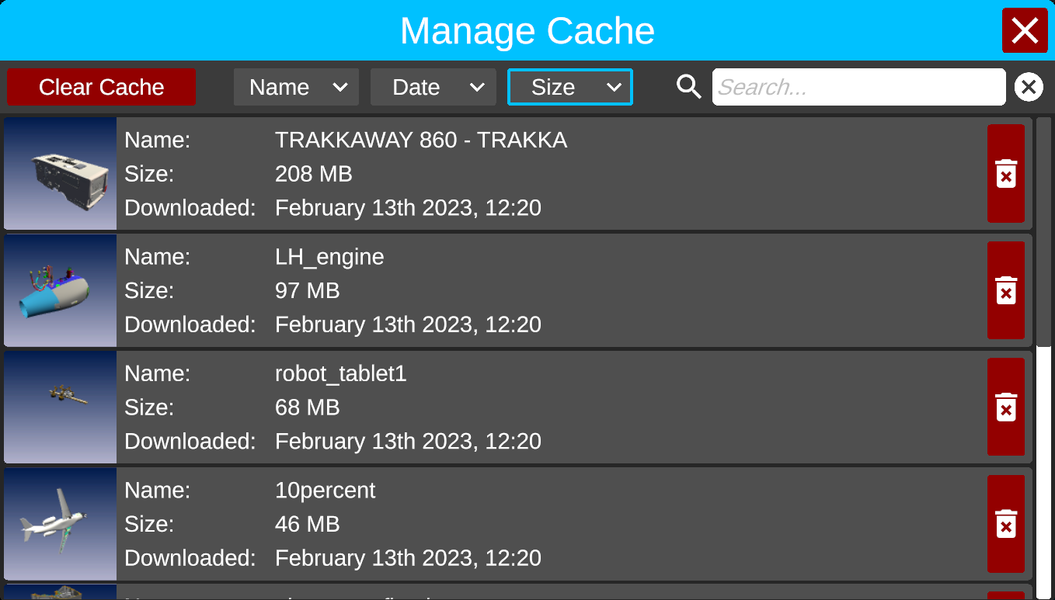Clear the search field with the X icon

point(1029,87)
